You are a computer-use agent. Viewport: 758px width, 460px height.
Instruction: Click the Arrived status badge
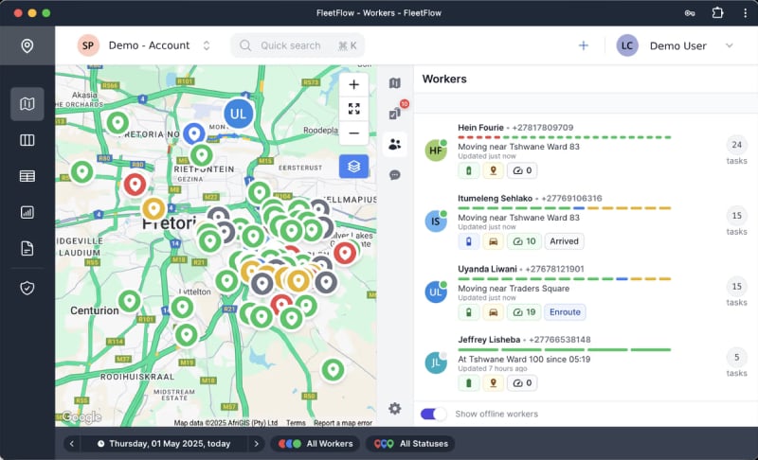click(x=564, y=241)
